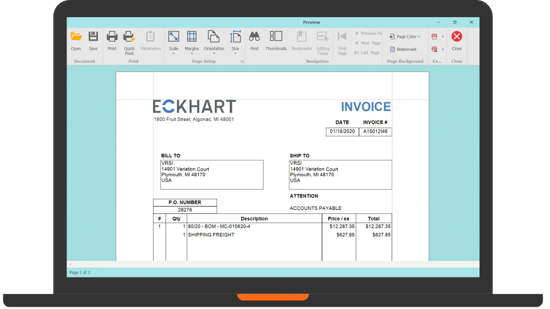This screenshot has height=309, width=550.
Task: Select the 'SHIPPING FREIGHT' line
Action: [x=211, y=235]
